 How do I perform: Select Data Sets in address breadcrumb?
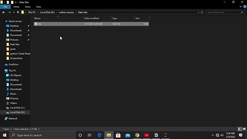[83, 12]
